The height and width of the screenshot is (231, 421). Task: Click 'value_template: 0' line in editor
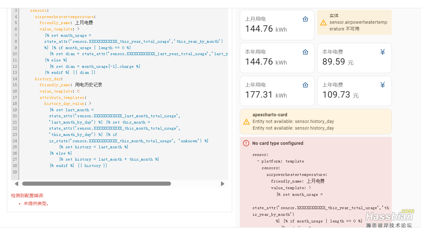pyautogui.click(x=60, y=91)
